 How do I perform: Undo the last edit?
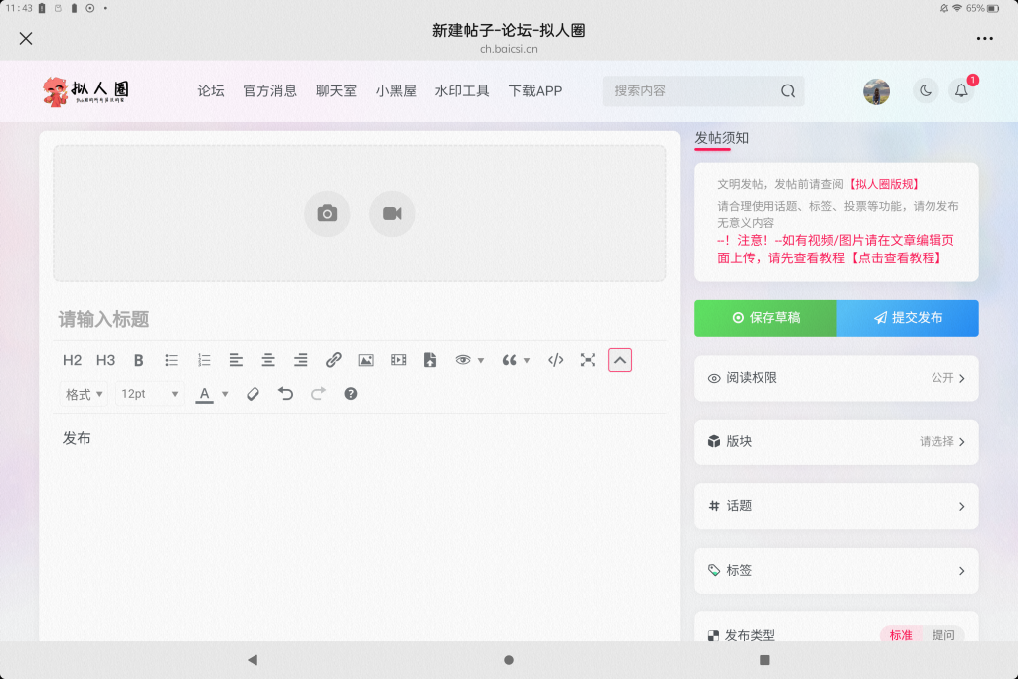click(x=286, y=394)
